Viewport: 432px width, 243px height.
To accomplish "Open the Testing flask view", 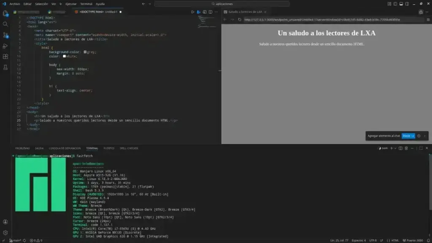I will point(5,67).
